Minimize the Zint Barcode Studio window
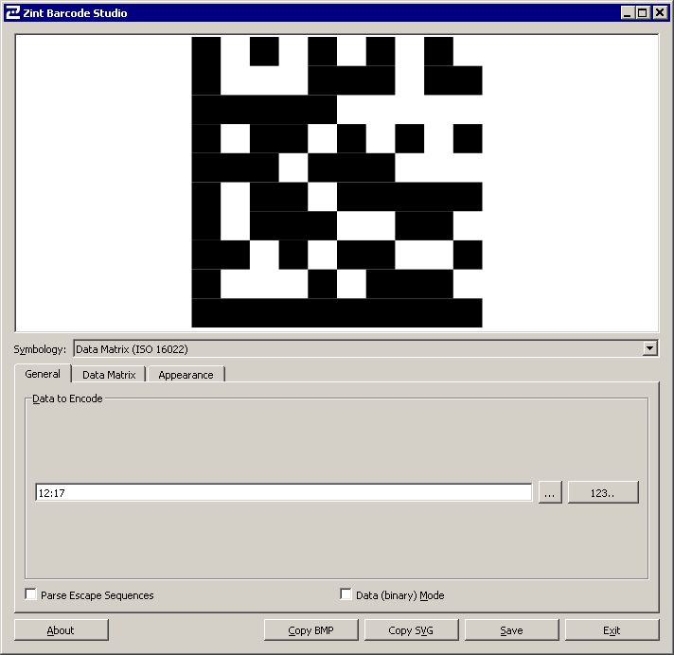674x655 pixels. click(x=628, y=13)
